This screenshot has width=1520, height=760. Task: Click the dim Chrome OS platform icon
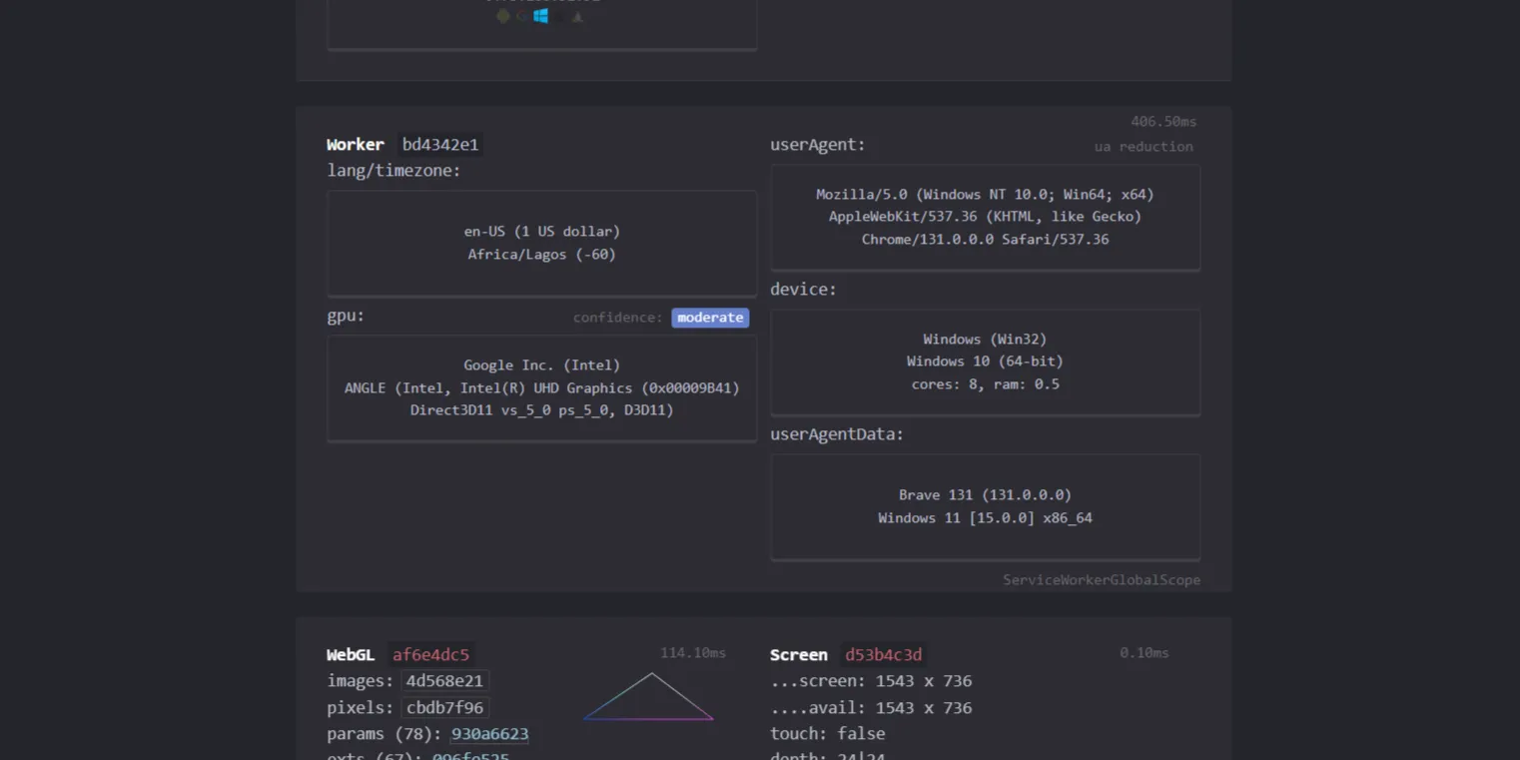pyautogui.click(x=522, y=16)
